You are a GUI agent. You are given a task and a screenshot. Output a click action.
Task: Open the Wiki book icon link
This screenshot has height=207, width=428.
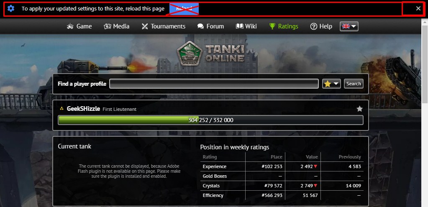[x=240, y=26]
